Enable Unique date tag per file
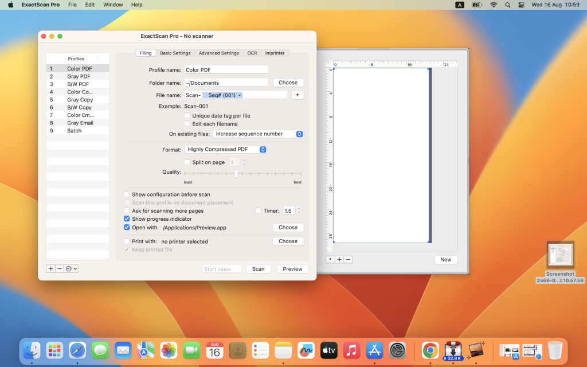Image resolution: width=587 pixels, height=367 pixels. click(187, 115)
